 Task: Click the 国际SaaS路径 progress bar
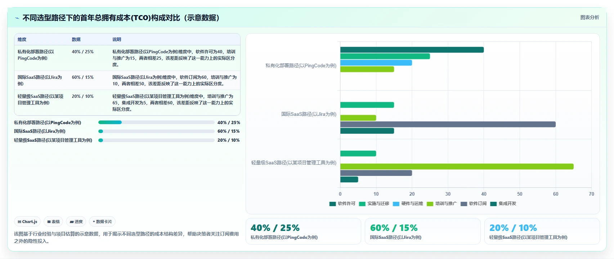[x=156, y=131]
